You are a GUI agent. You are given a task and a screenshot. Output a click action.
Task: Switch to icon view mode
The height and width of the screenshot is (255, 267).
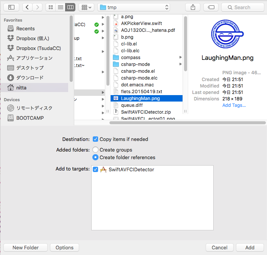pos(50,7)
